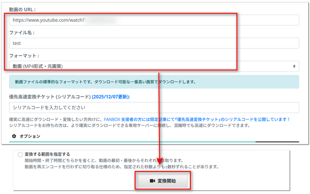Click the blue format description notice
Image resolution: width=310 pixels, height=194 pixels.
click(154, 81)
